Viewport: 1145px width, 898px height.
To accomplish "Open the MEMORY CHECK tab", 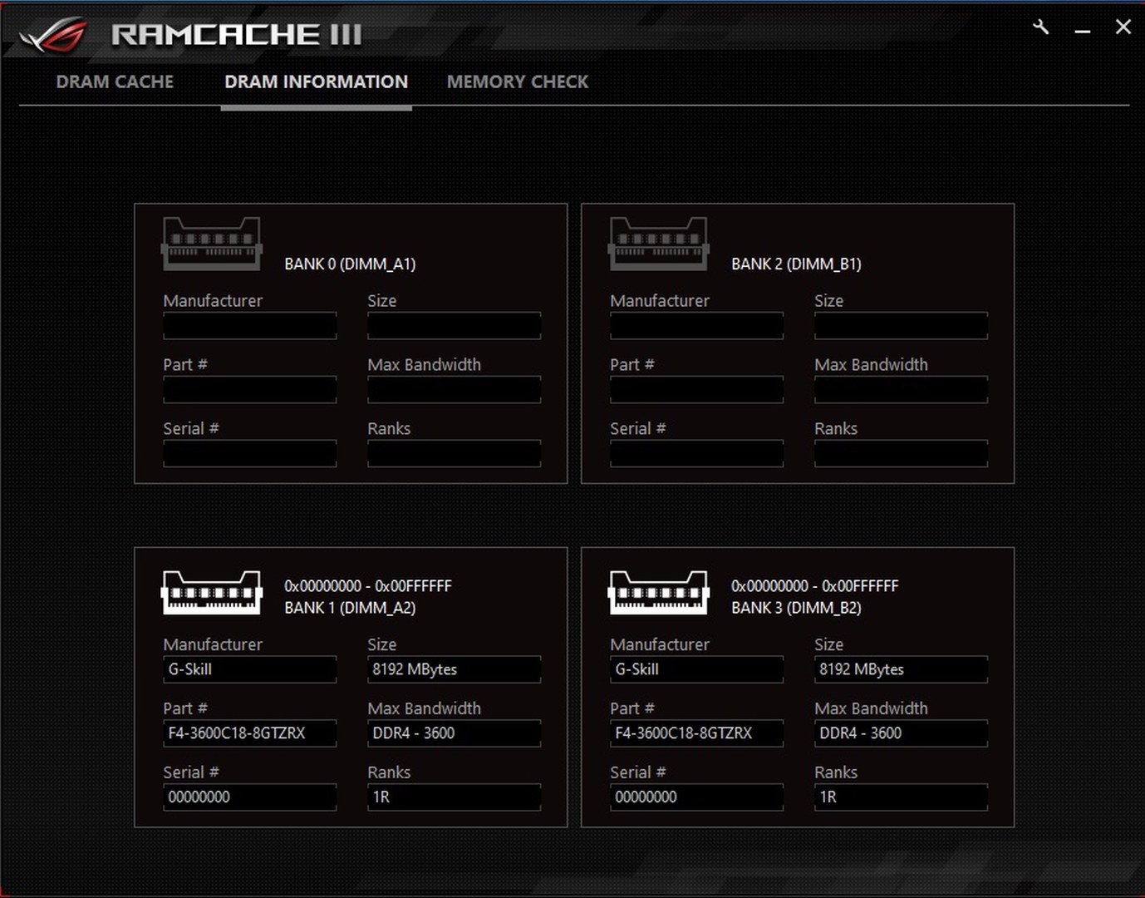I will (x=518, y=81).
